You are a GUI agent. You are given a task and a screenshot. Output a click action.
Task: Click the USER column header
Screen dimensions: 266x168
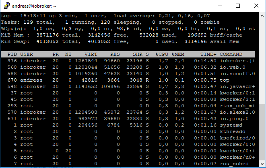27,54
